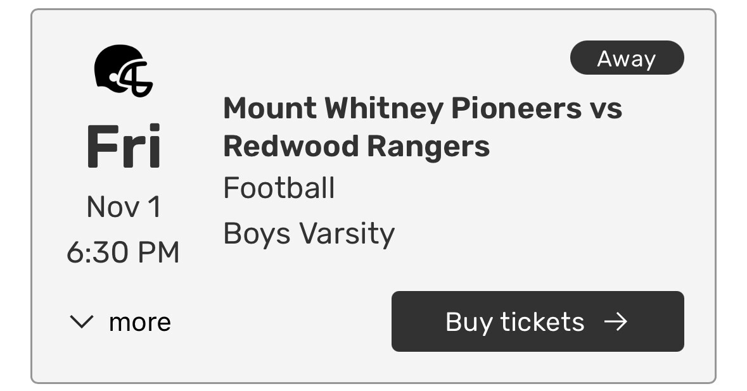Expand details with the chevron beside more

pyautogui.click(x=82, y=322)
